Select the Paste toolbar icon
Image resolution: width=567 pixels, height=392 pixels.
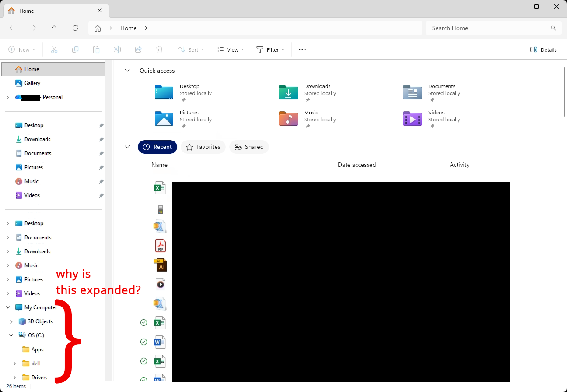pyautogui.click(x=96, y=49)
